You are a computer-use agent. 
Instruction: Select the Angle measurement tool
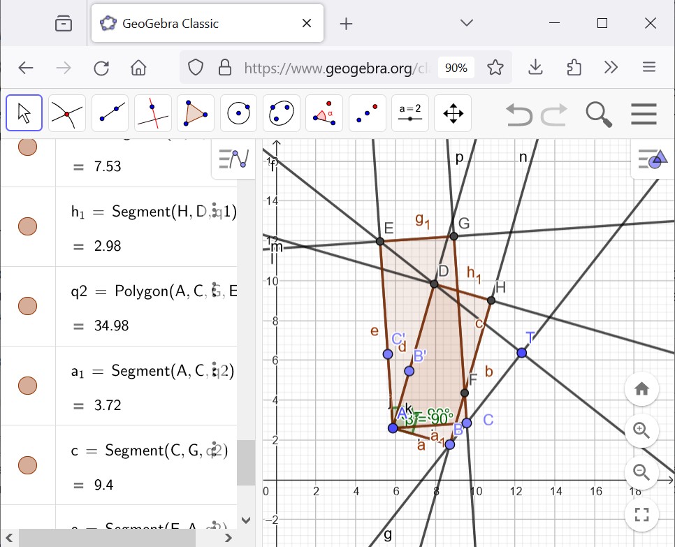[324, 112]
